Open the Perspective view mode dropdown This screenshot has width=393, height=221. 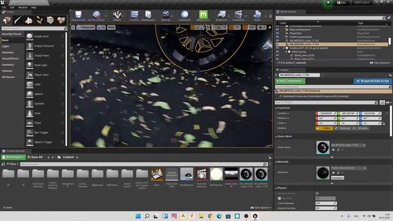86,27
